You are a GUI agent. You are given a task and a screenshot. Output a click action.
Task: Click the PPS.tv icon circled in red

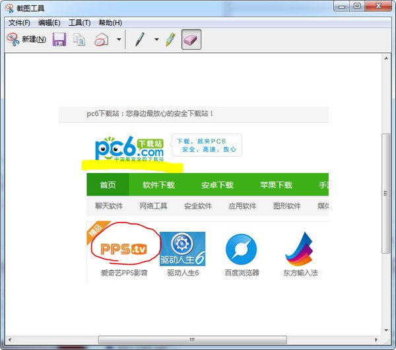pos(124,249)
